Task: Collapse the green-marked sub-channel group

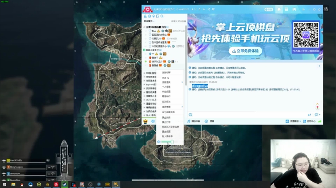Action: (144, 50)
